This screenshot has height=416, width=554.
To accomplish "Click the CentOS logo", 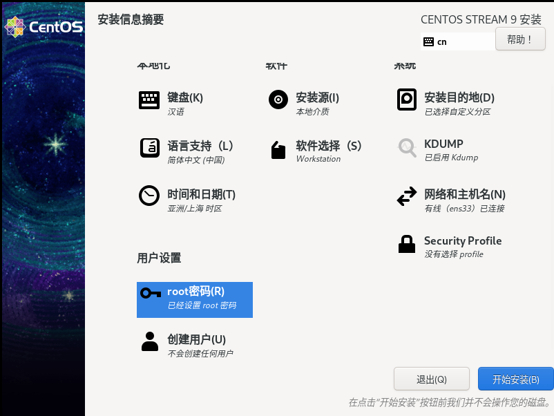I will 44,27.
